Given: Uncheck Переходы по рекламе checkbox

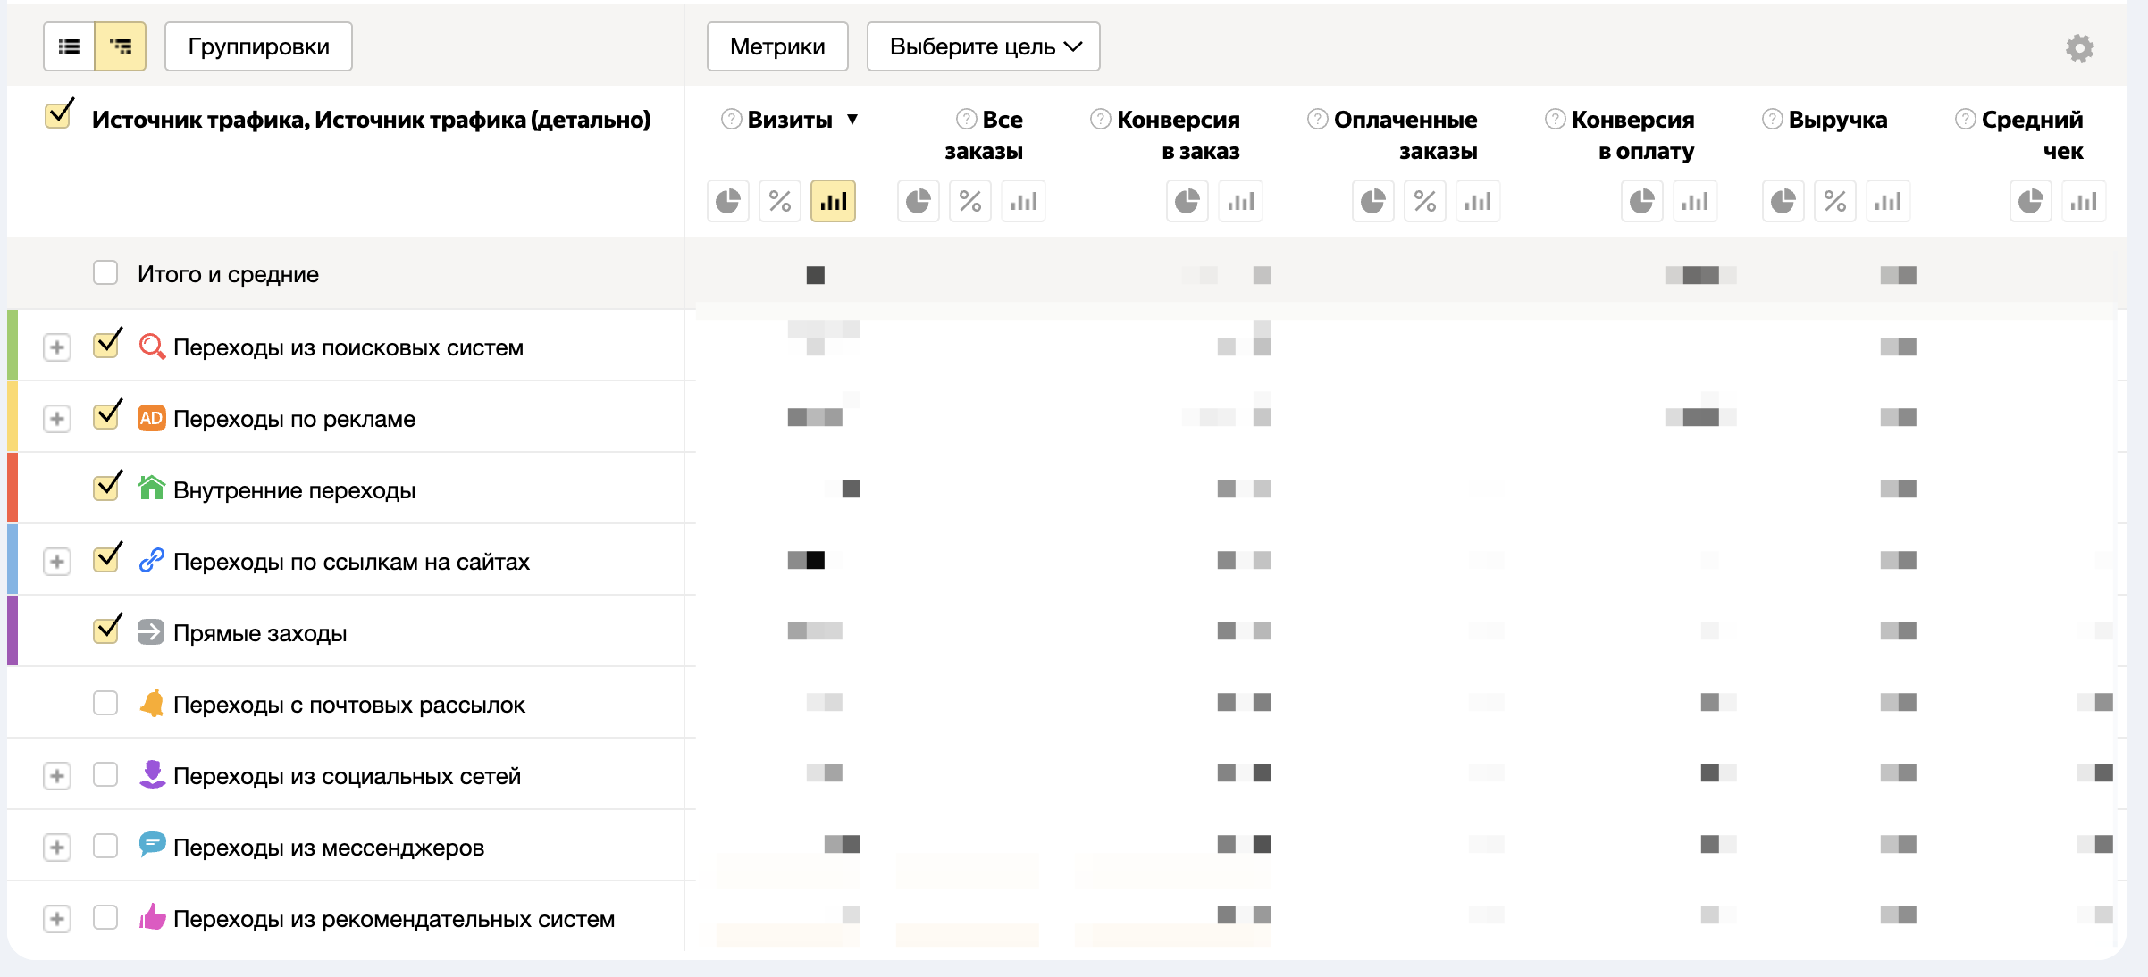Looking at the screenshot, I should (x=106, y=415).
